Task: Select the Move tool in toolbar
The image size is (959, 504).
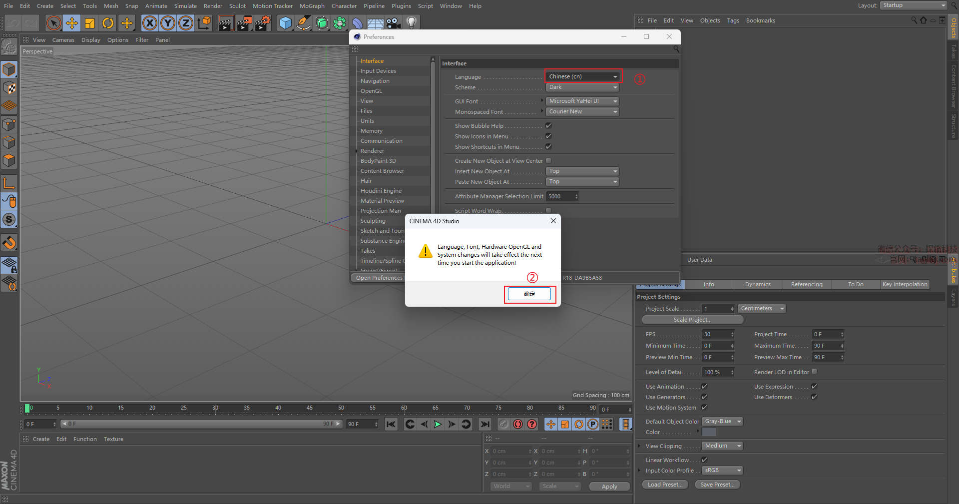Action: click(x=72, y=23)
